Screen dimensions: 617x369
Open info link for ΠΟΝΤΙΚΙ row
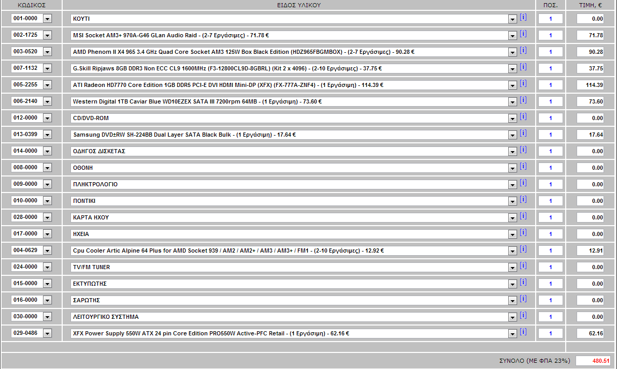523,199
